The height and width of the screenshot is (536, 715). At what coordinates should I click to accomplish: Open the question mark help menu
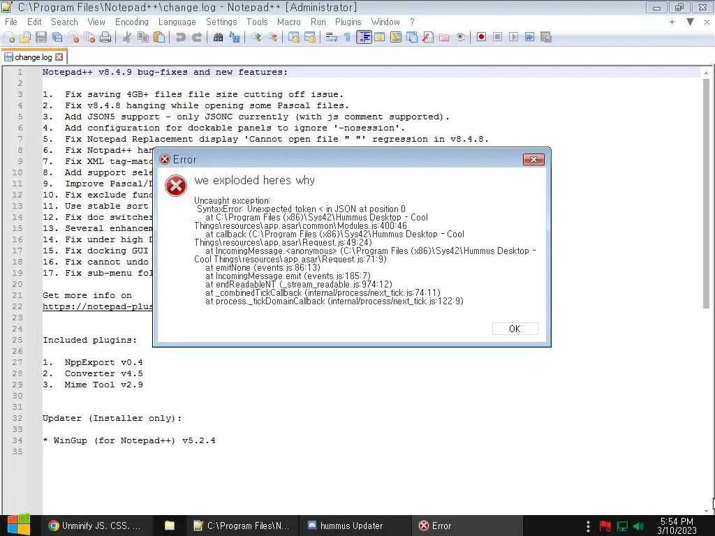(412, 22)
